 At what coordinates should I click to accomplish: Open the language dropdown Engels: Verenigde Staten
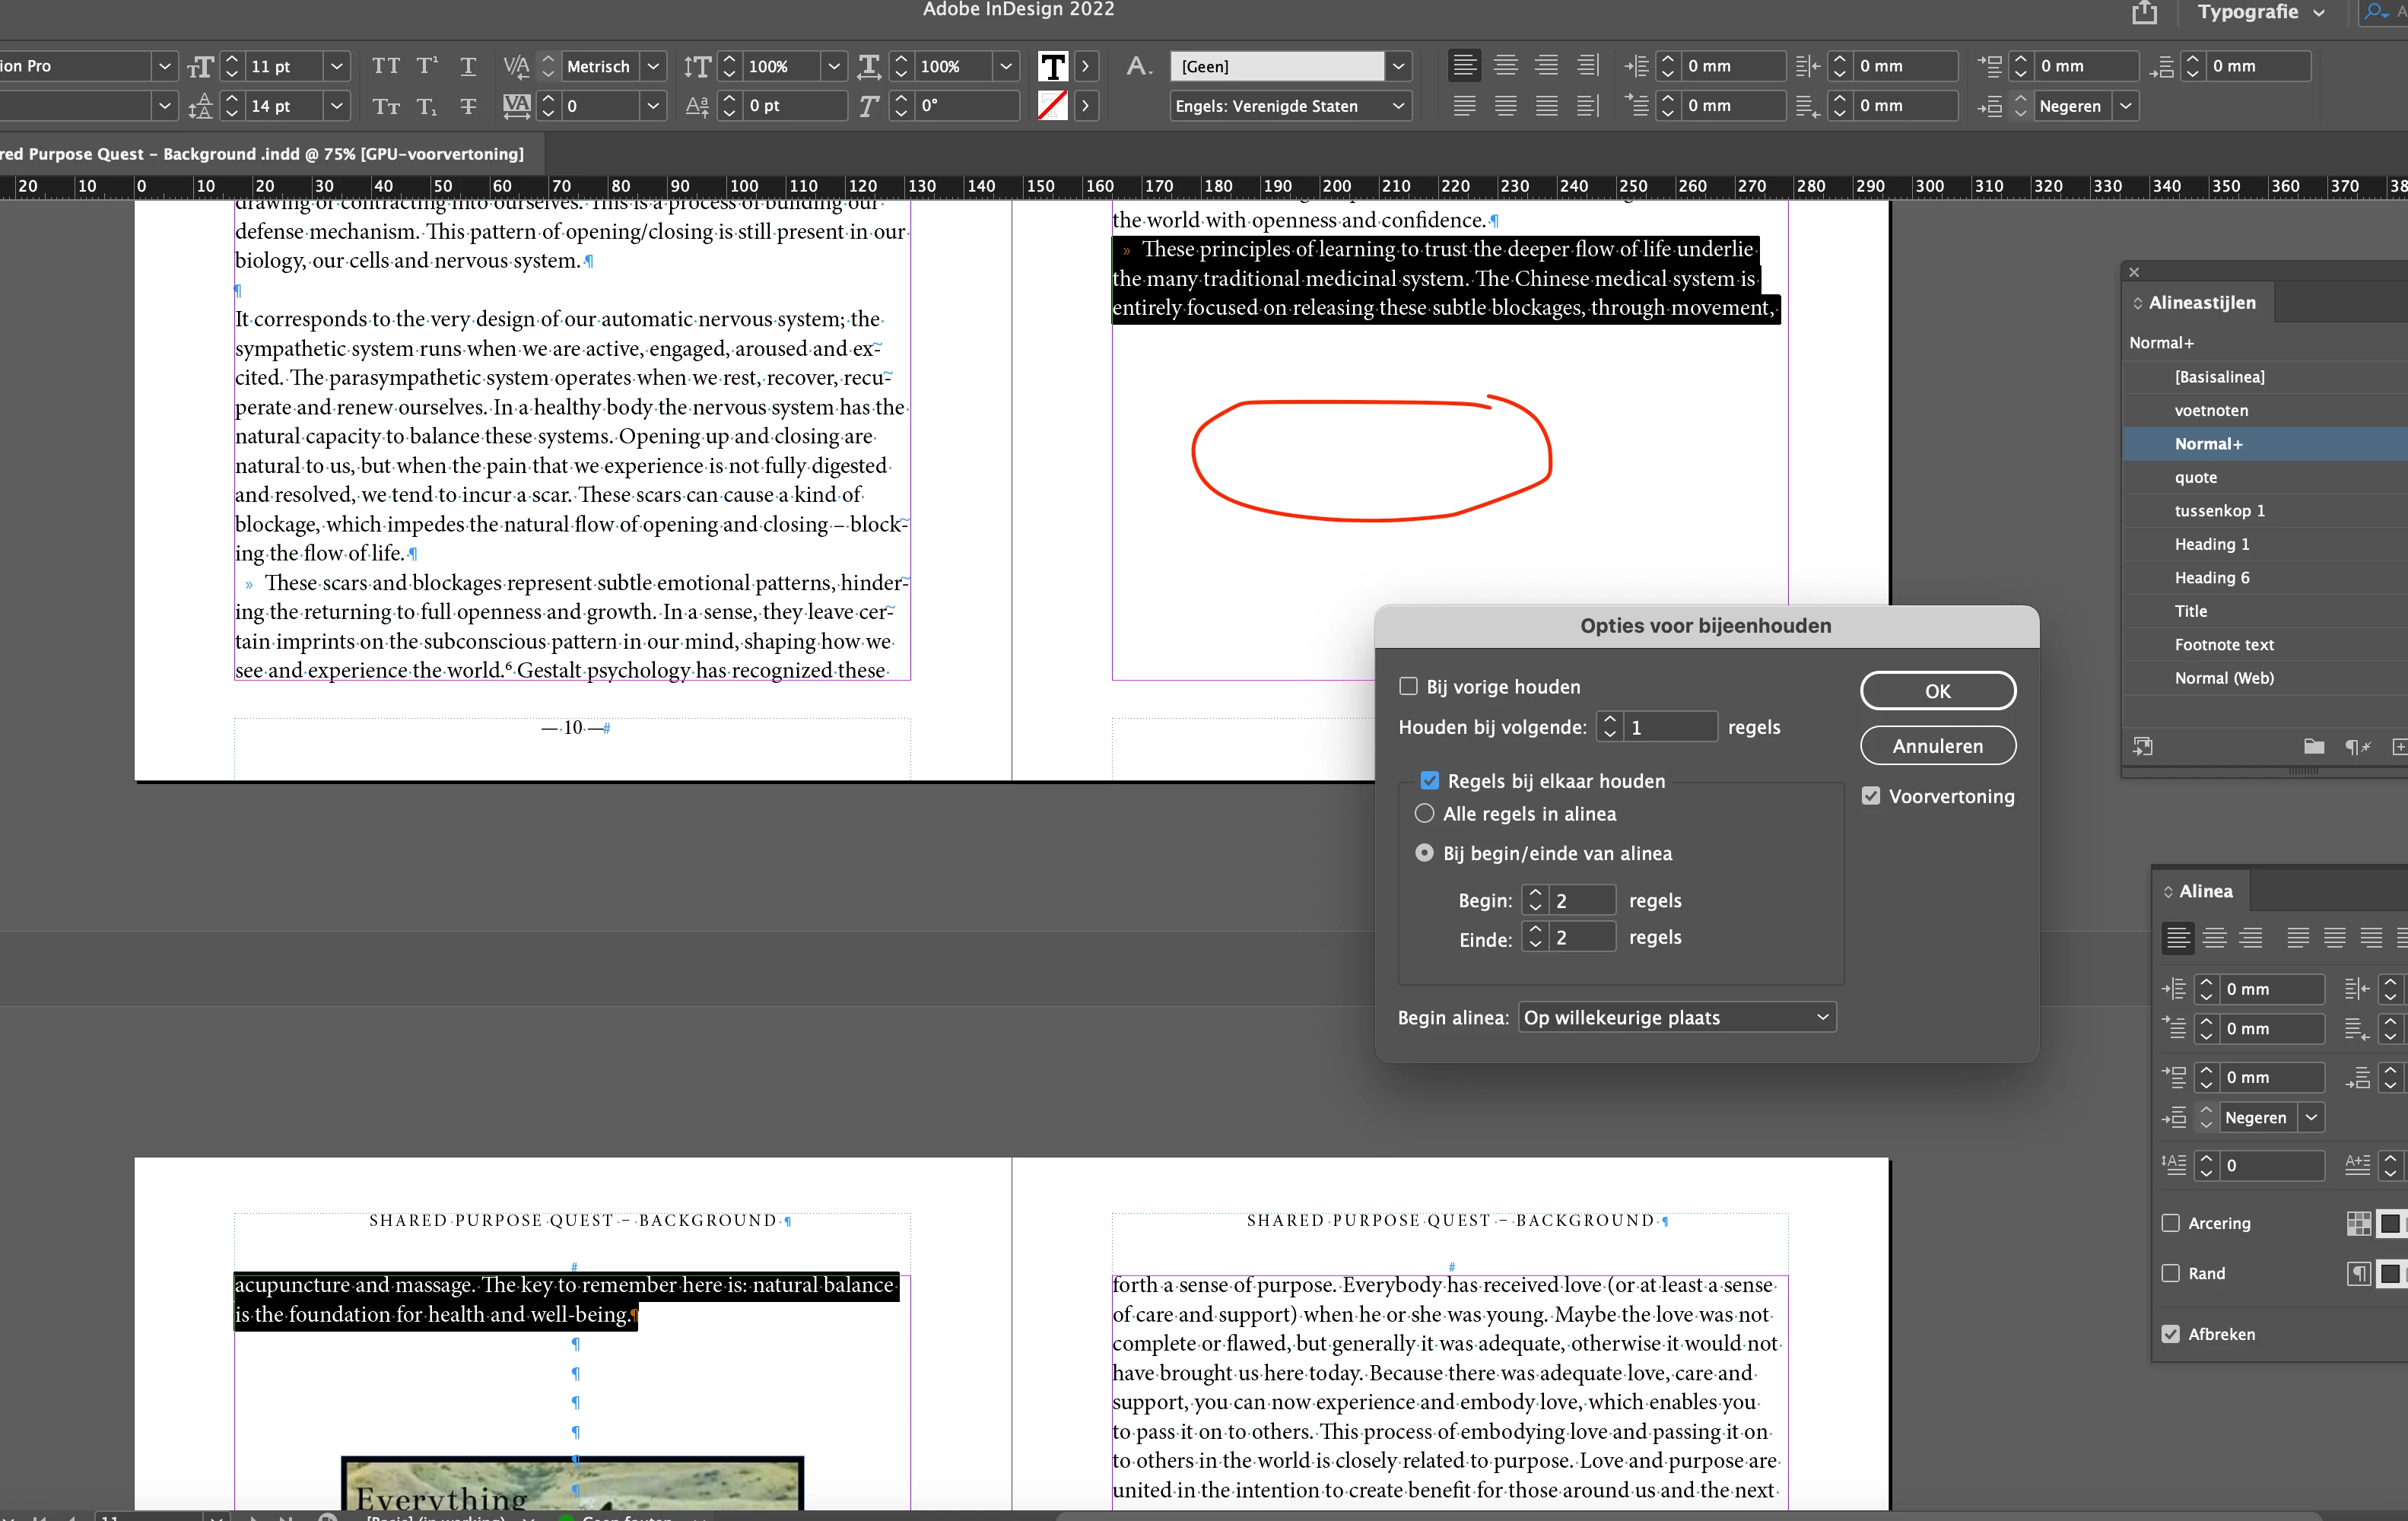(x=1290, y=106)
